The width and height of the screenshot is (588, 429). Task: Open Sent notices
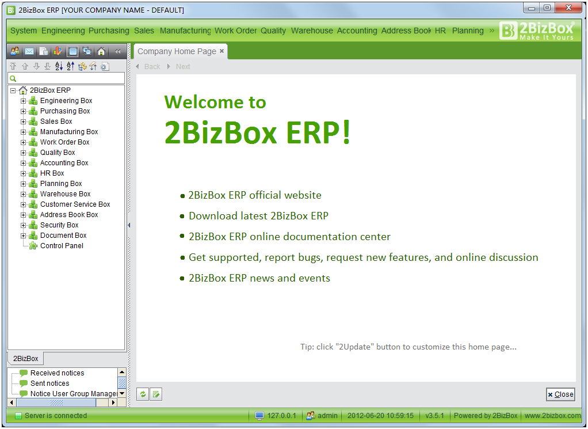pyautogui.click(x=50, y=384)
